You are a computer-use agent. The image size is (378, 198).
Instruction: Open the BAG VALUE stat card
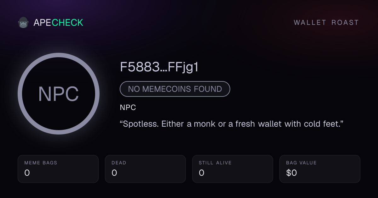(x=320, y=169)
